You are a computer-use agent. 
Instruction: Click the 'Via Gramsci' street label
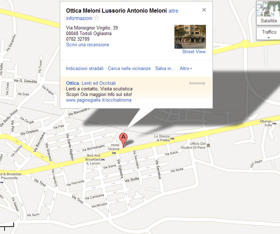click(49, 152)
